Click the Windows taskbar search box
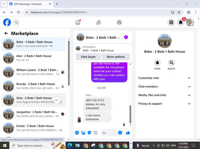This screenshot has height=149, width=200. click(37, 145)
